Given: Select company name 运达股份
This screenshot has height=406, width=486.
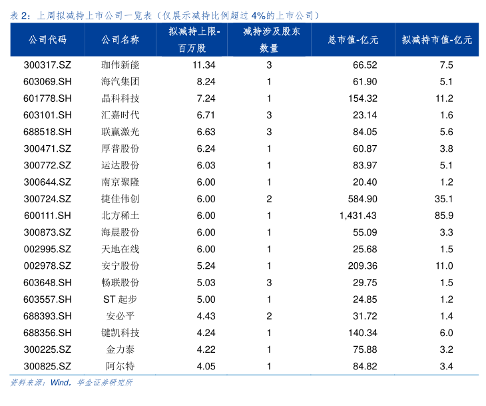Looking at the screenshot, I should 121,166.
